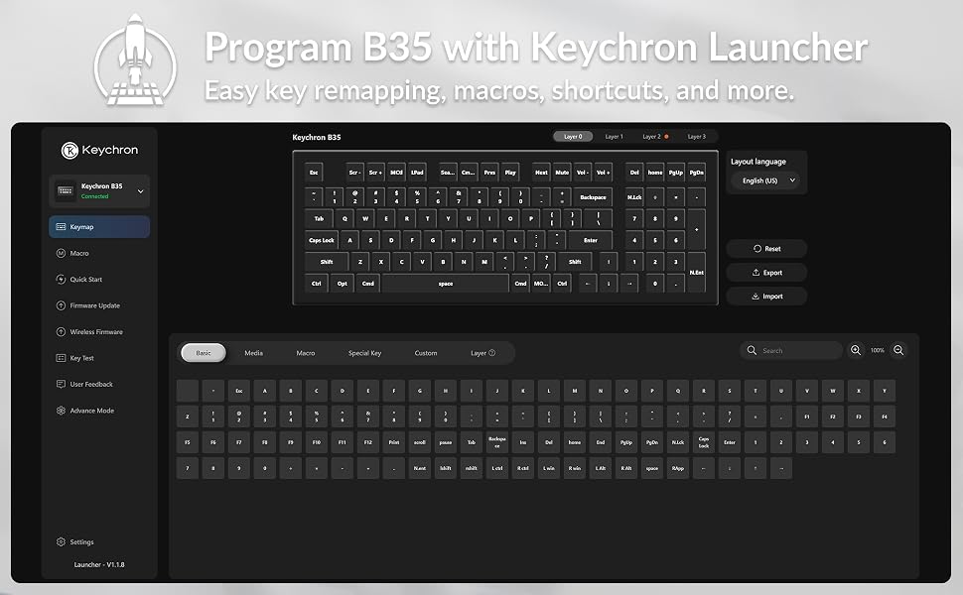Screen dimensions: 963x595
Task: Click the search magnifier icon
Action: [752, 350]
